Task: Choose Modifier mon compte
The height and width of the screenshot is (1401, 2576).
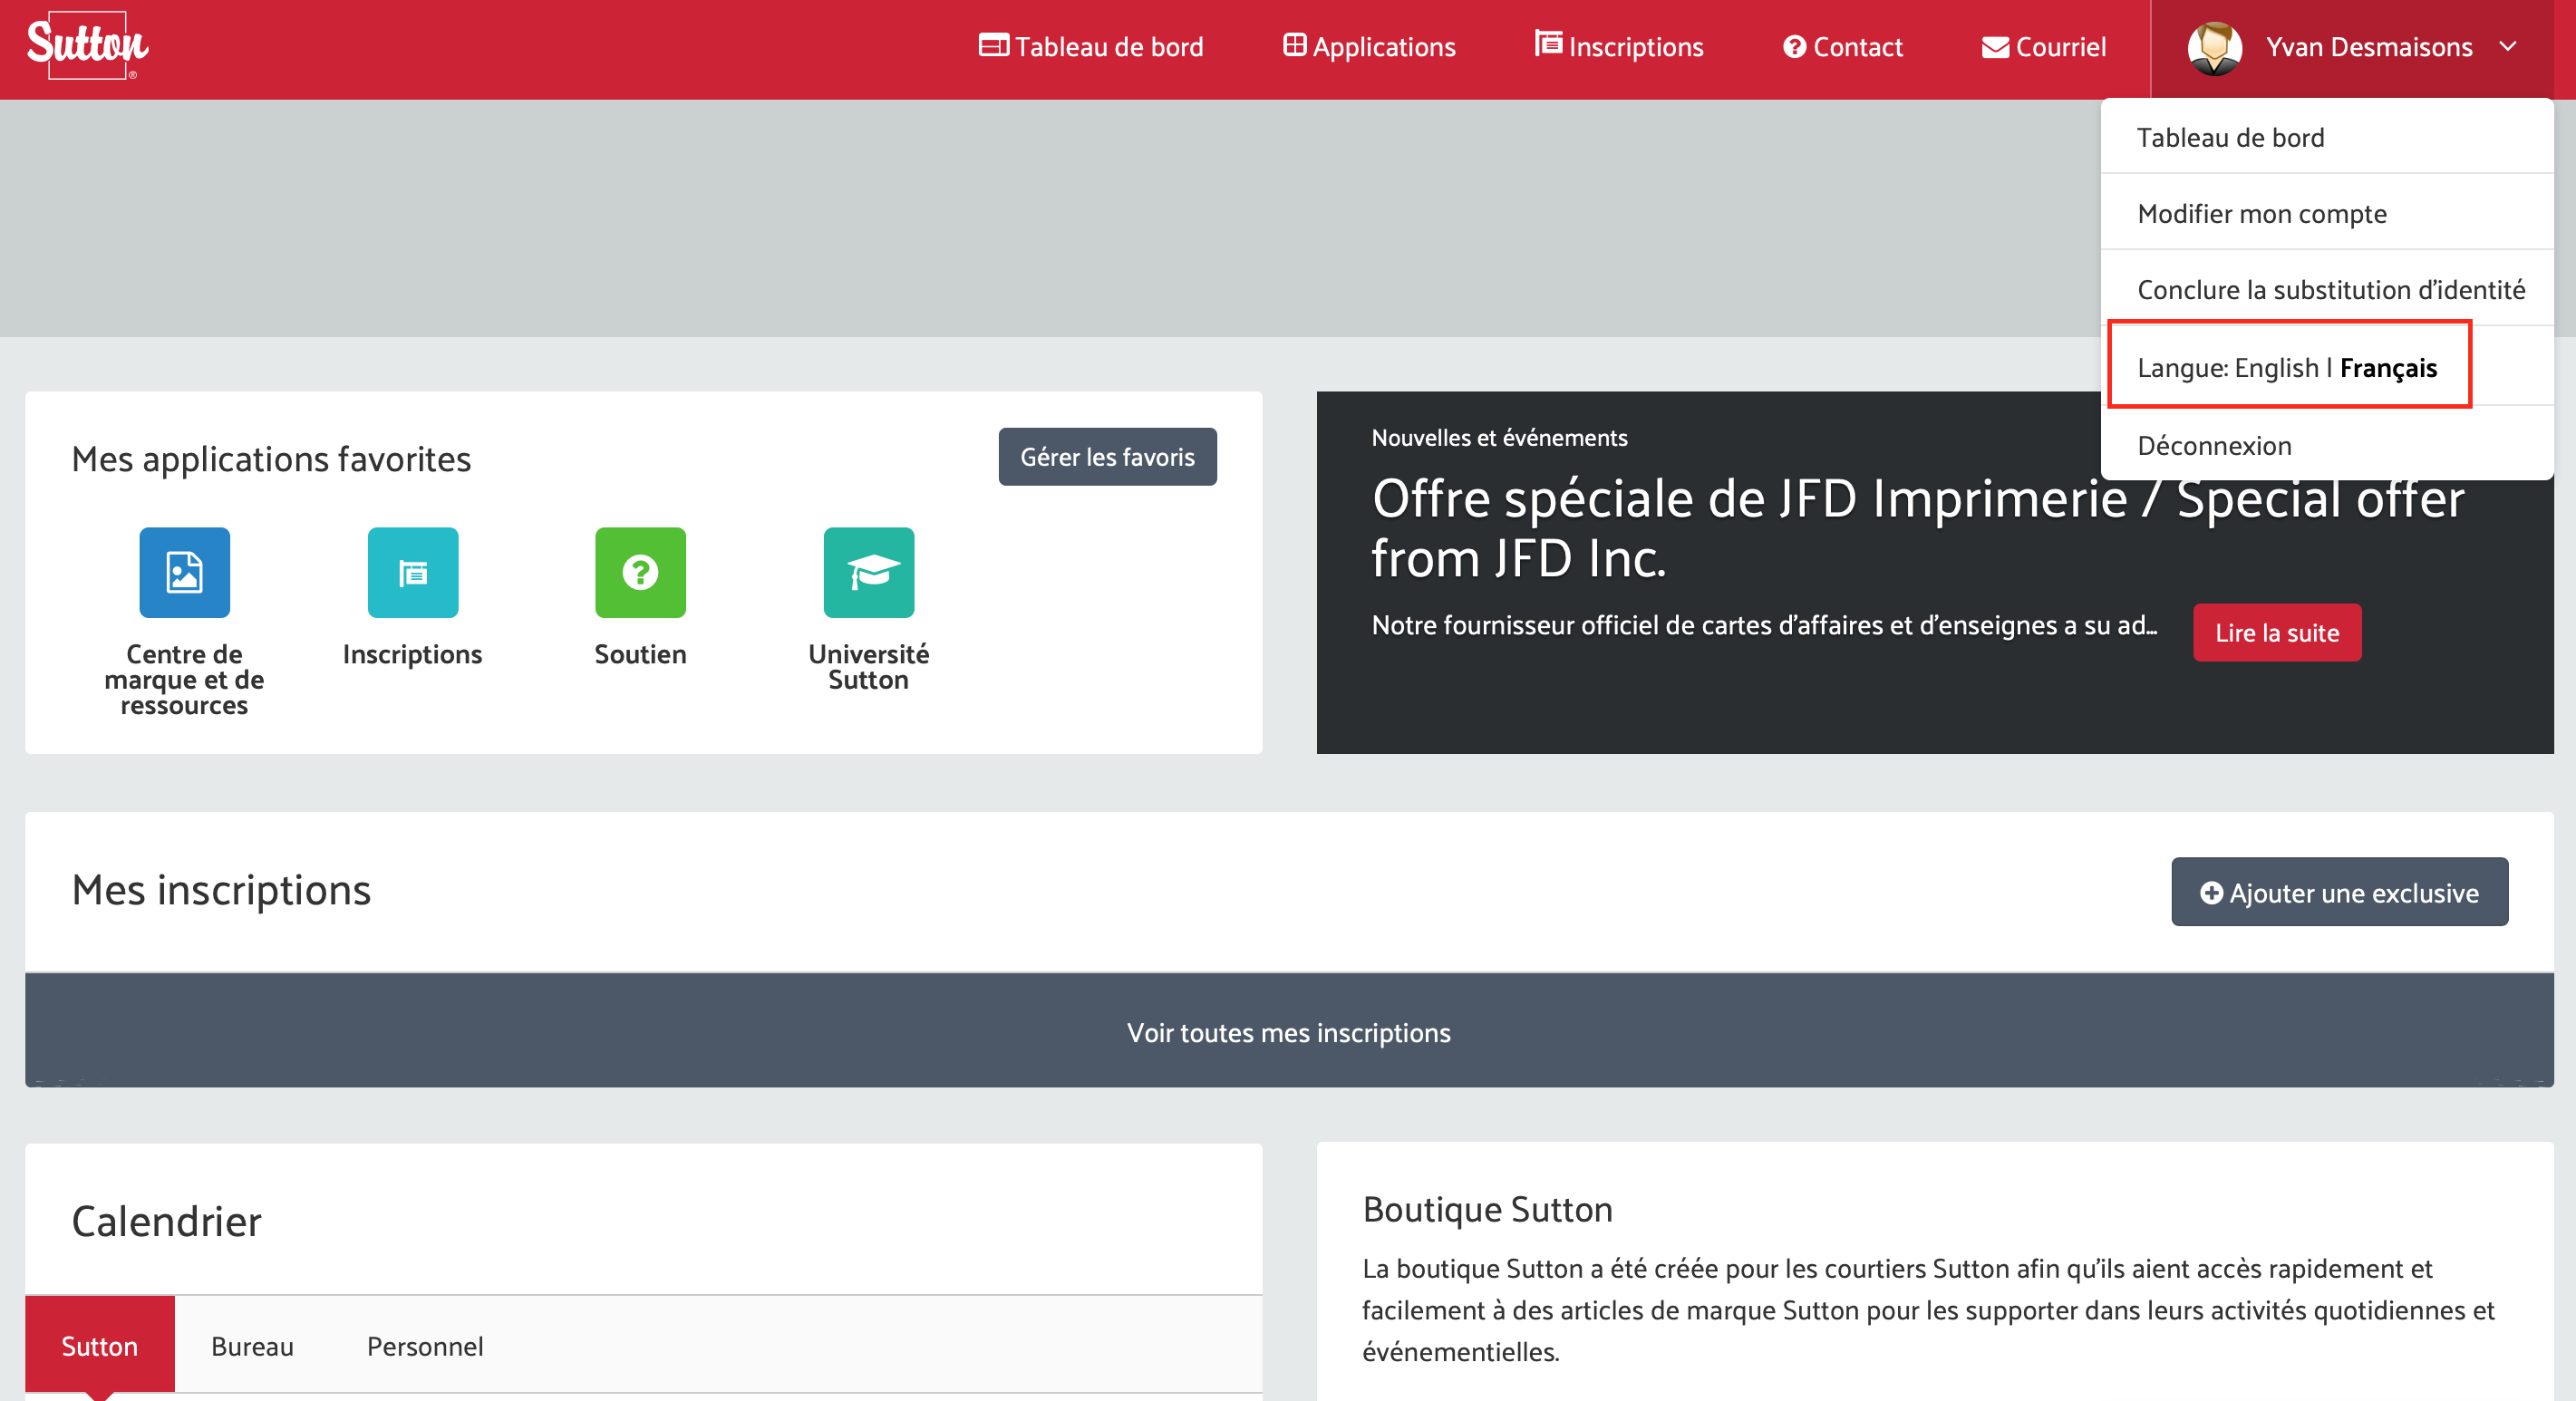Action: click(x=2327, y=213)
